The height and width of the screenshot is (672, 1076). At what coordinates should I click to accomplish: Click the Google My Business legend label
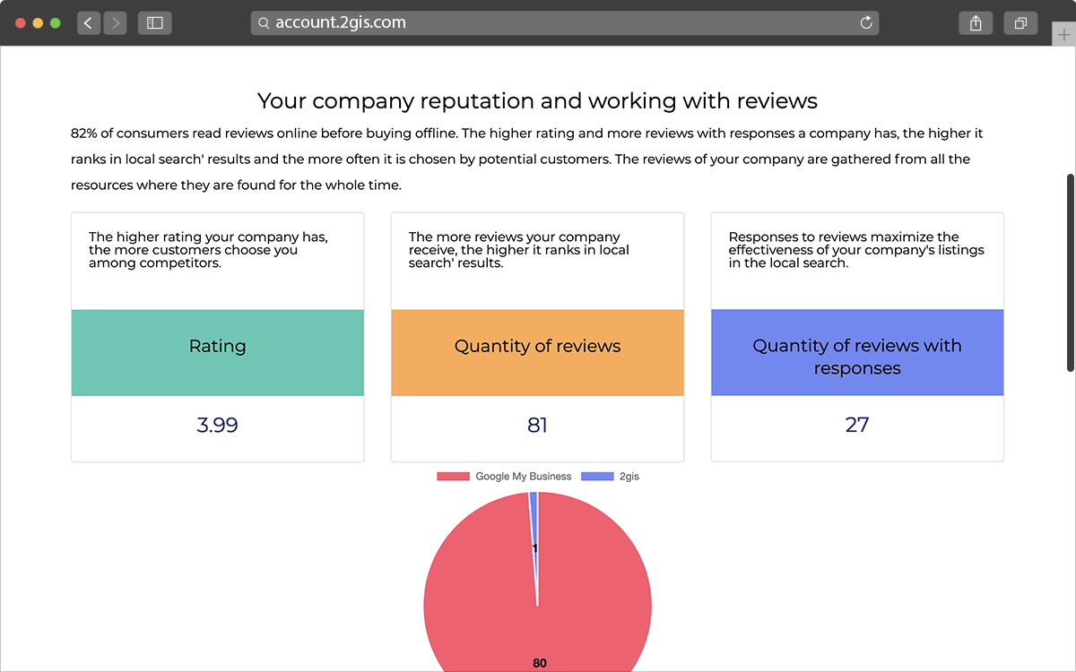click(524, 477)
